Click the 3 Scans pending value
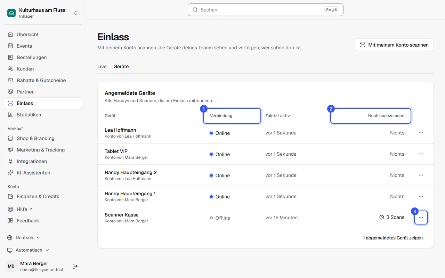445x278 pixels. click(x=392, y=217)
